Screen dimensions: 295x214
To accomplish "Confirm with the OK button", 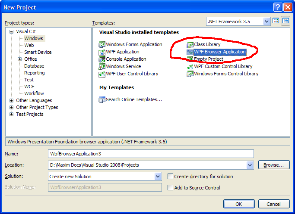I will tap(239, 204).
